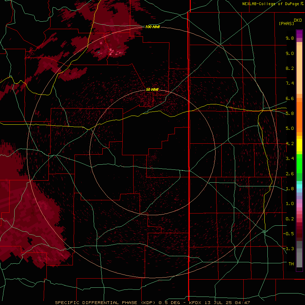
Task: Click the 5.8 scale value
Action: click(290, 114)
